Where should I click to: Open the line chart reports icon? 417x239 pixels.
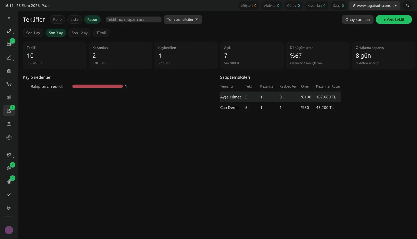(9, 57)
